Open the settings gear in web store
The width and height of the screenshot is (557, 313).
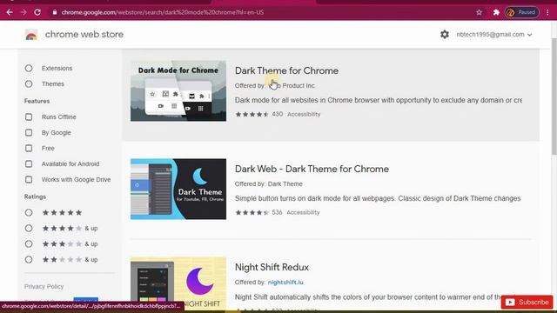[445, 35]
